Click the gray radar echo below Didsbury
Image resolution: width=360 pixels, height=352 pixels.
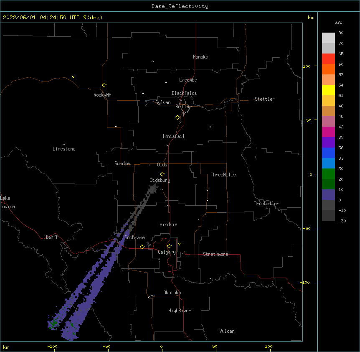coord(152,189)
